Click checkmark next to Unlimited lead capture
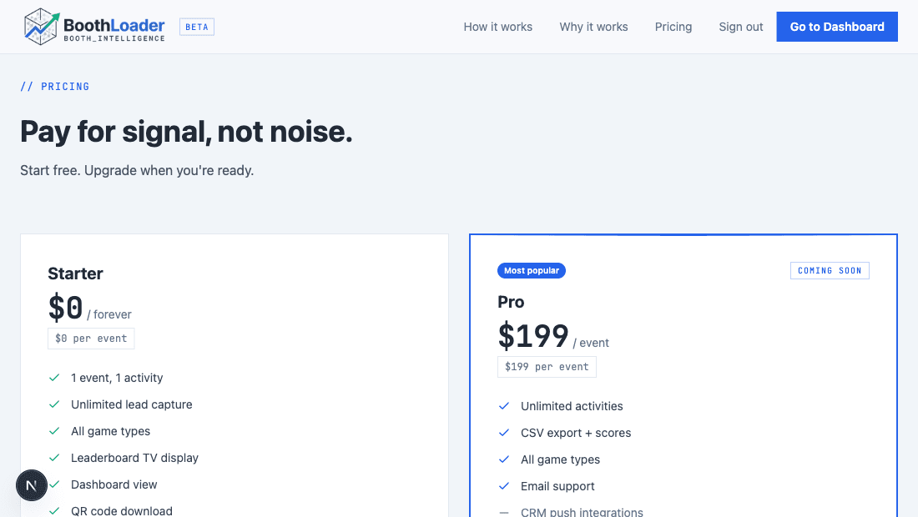 coord(54,404)
